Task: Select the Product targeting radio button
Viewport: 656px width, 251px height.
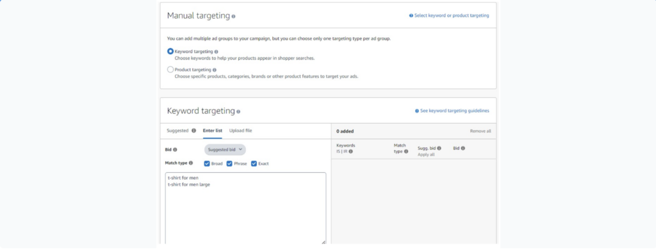Action: (x=170, y=70)
